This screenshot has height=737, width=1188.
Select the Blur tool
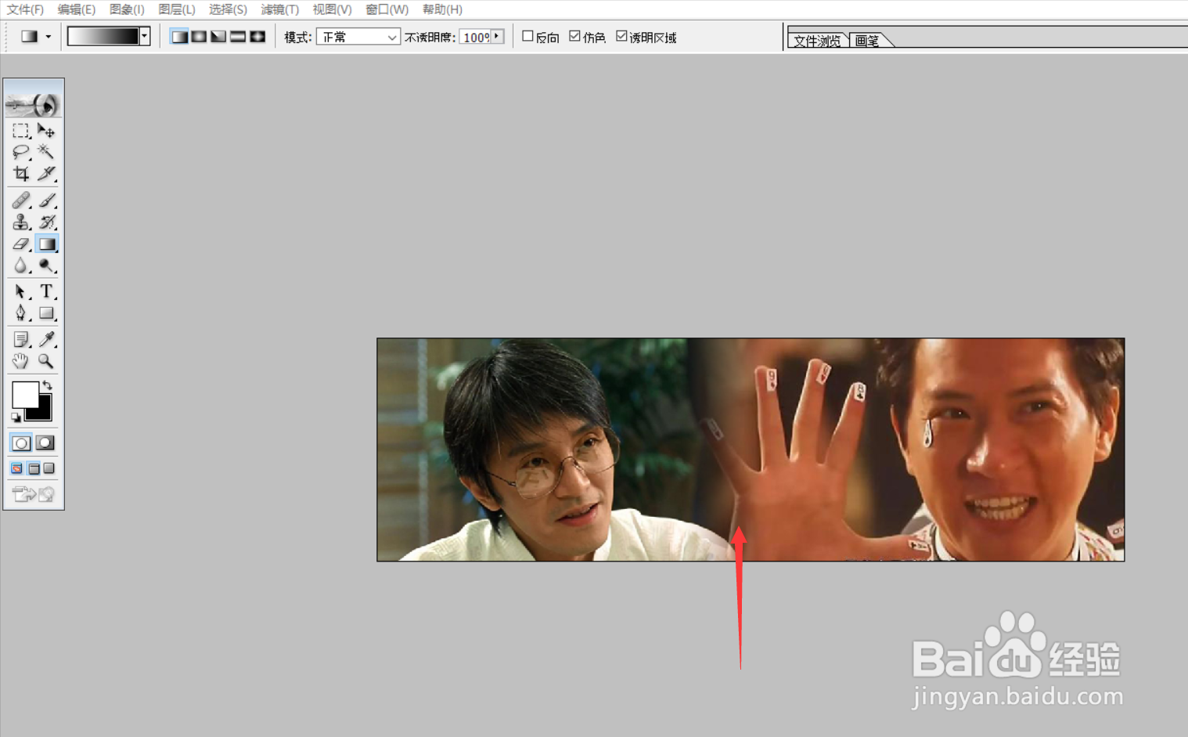coord(20,266)
